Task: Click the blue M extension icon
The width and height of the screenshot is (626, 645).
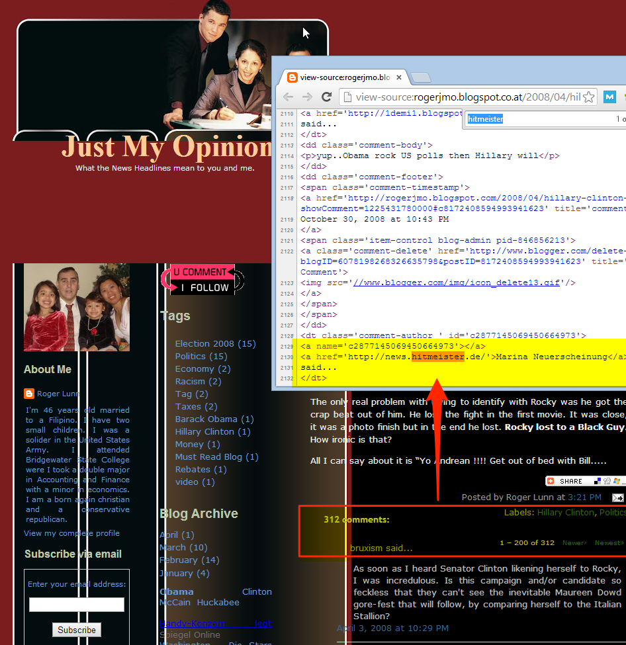Action: click(609, 97)
